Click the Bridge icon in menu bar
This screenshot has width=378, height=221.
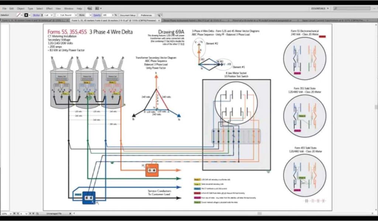90,8
